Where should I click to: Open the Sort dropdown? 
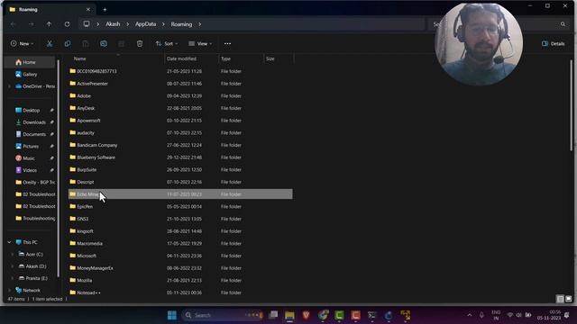click(167, 44)
